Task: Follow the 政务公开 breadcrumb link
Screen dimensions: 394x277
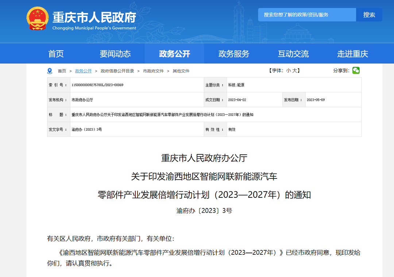Action: point(83,71)
